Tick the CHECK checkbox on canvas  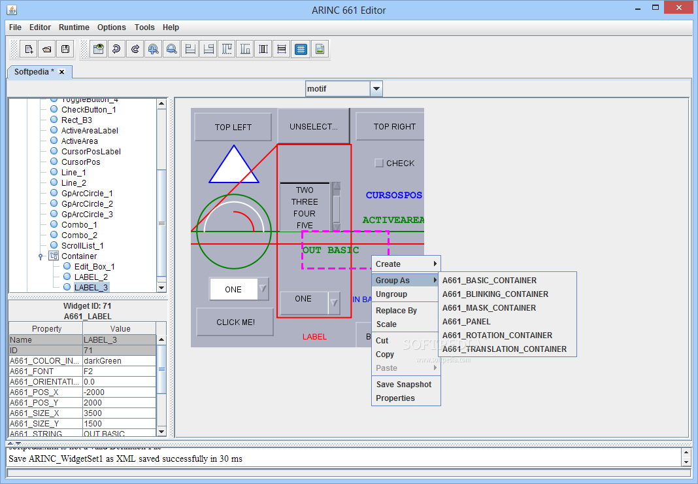(x=379, y=163)
